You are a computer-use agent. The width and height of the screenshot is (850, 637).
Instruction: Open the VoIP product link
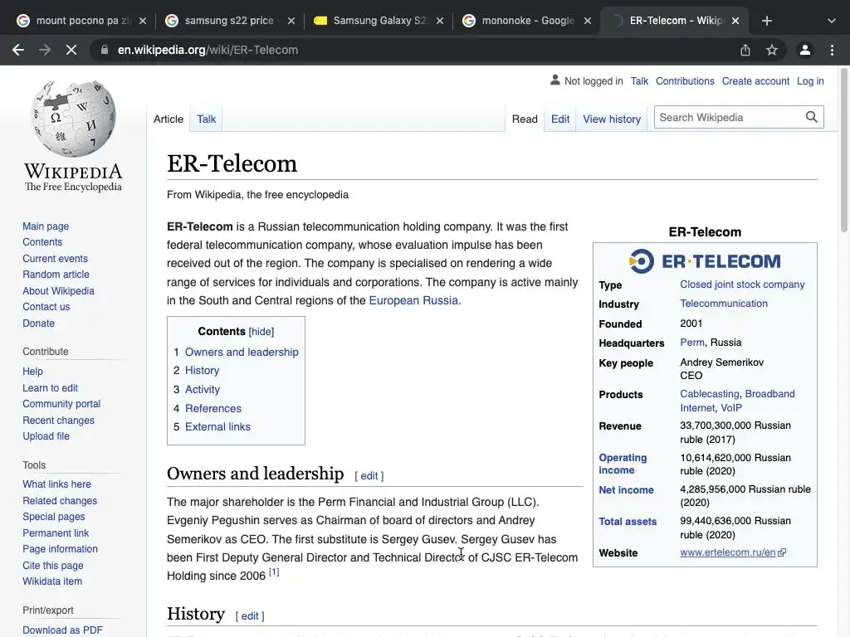(730, 408)
